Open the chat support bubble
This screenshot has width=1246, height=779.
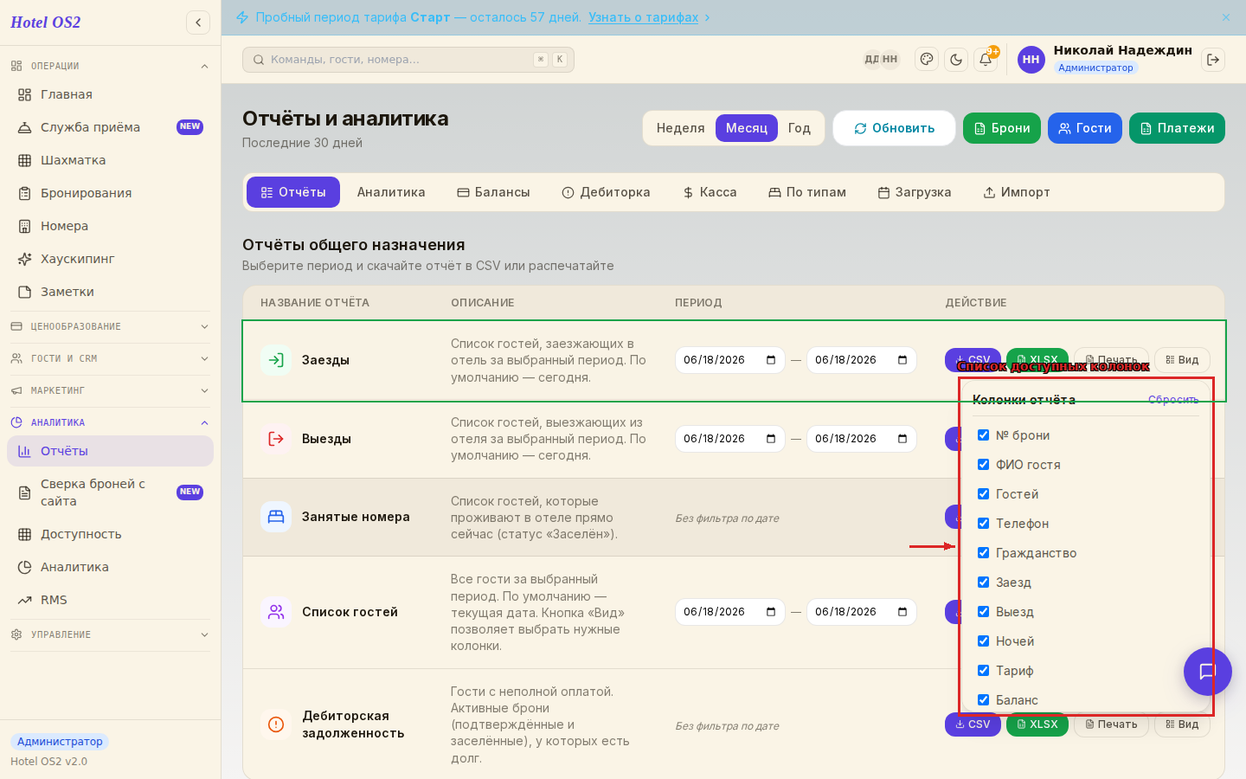[x=1208, y=672]
